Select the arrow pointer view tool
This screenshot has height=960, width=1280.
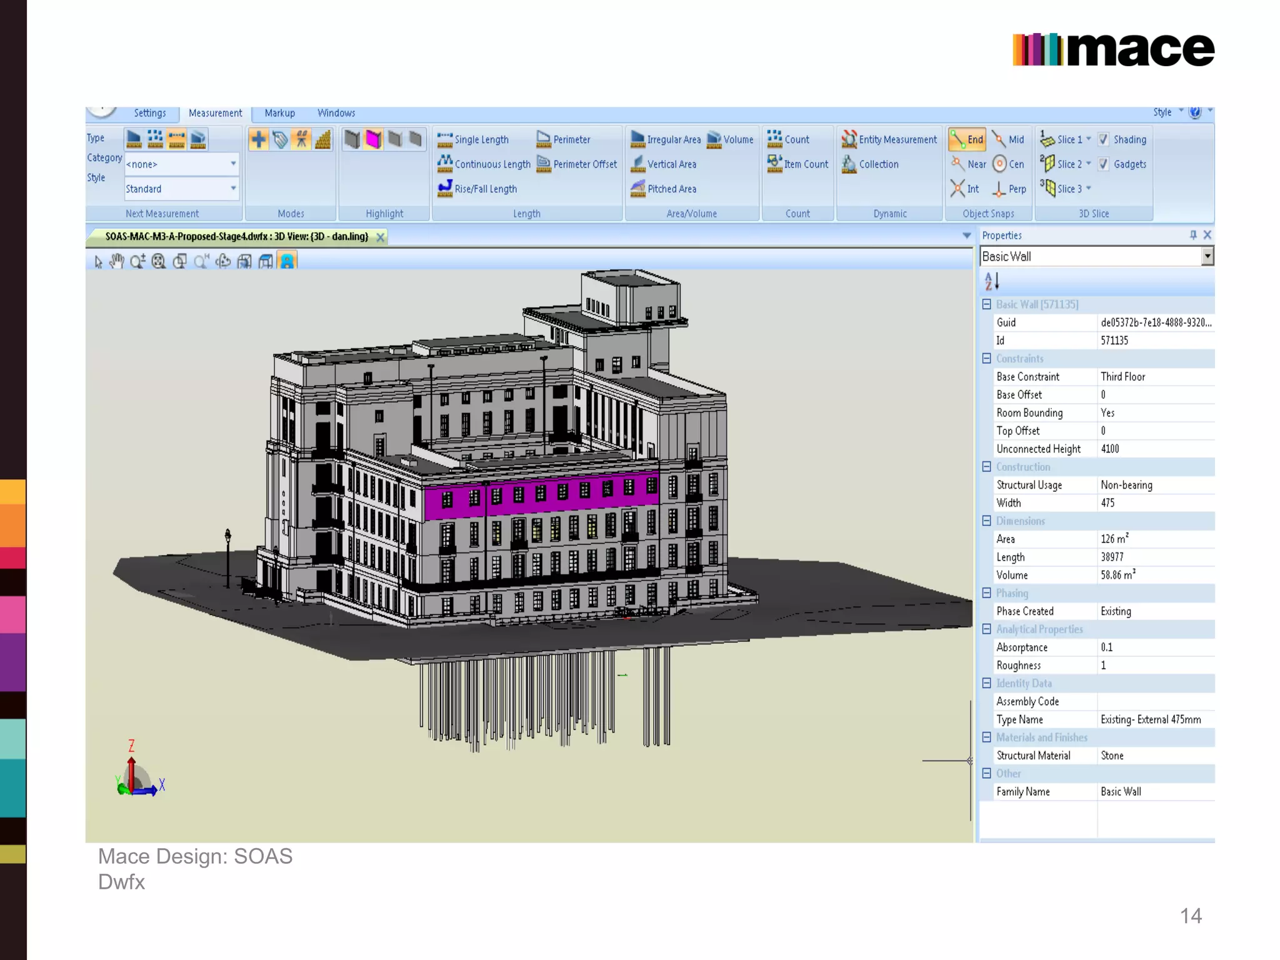98,261
